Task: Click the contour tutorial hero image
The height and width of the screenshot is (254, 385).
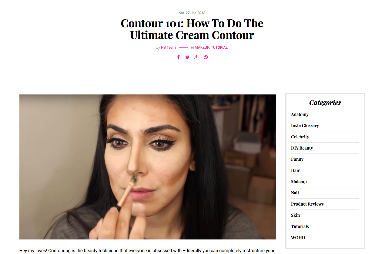Action: (148, 167)
